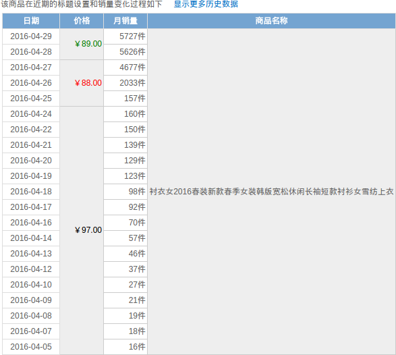Click the 2033件 sales cell
The width and height of the screenshot is (396, 355).
125,83
